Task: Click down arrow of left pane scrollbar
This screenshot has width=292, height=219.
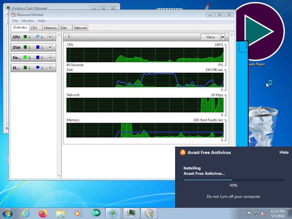Action: (x=59, y=176)
